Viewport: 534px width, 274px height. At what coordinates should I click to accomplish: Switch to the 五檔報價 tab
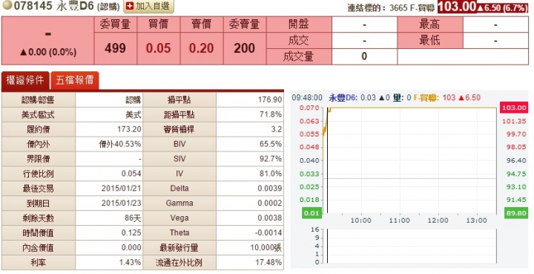click(x=75, y=81)
